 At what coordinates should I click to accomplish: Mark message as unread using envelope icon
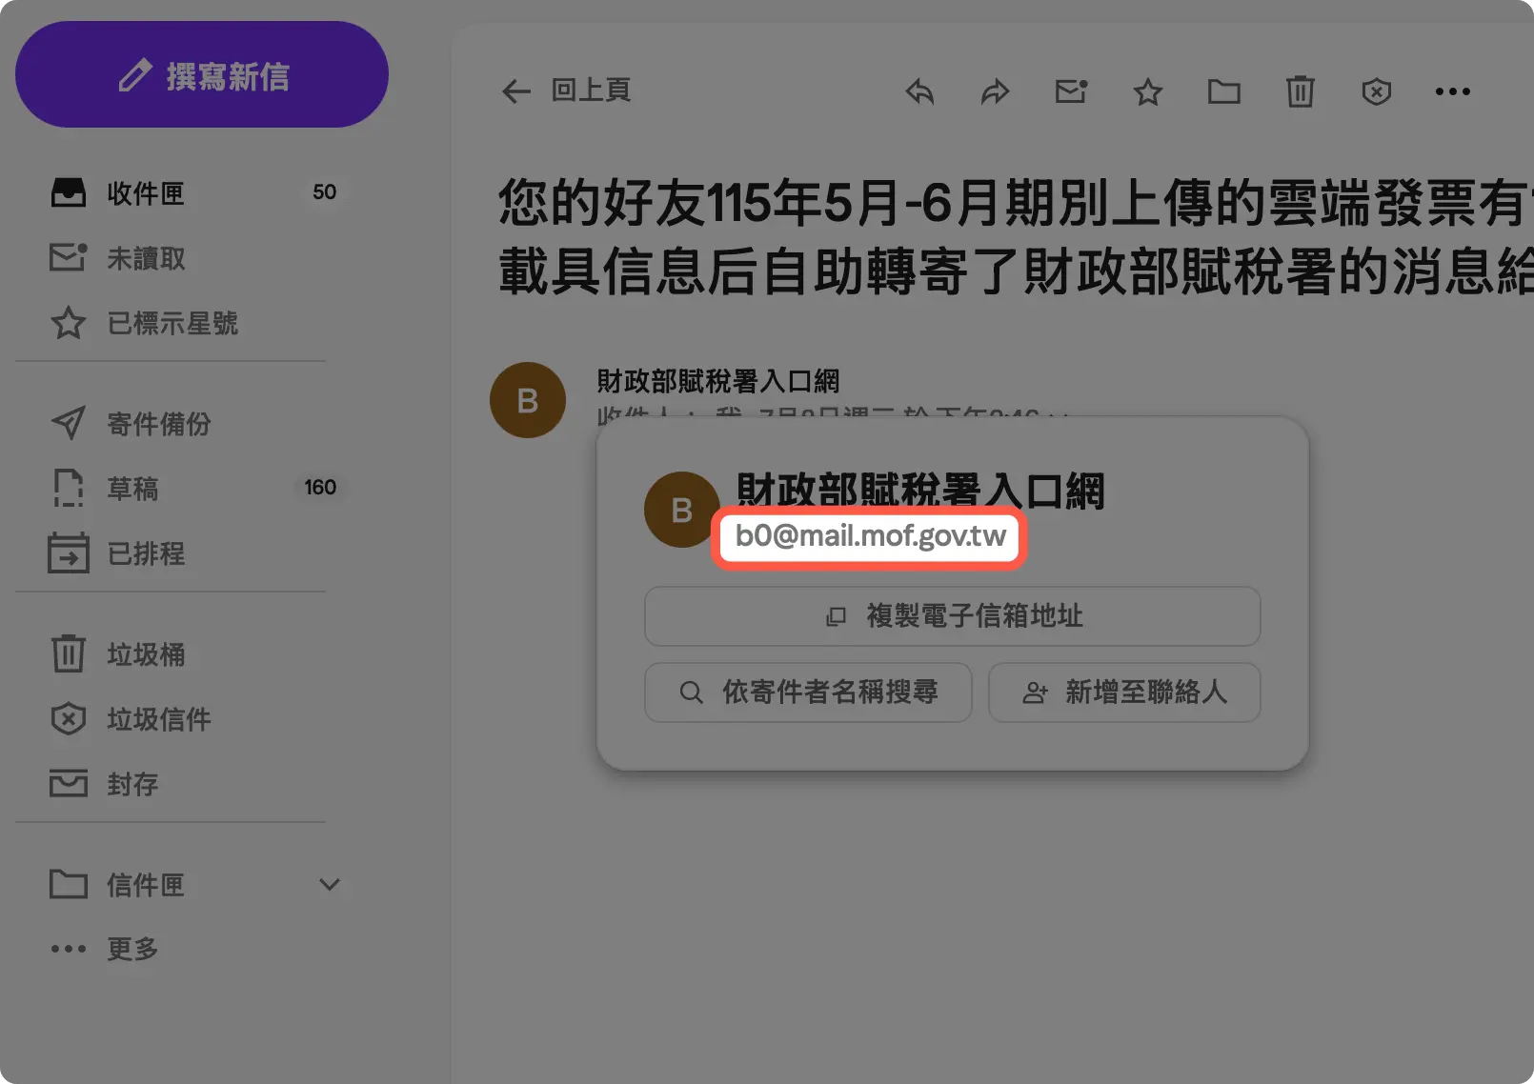coord(1072,91)
